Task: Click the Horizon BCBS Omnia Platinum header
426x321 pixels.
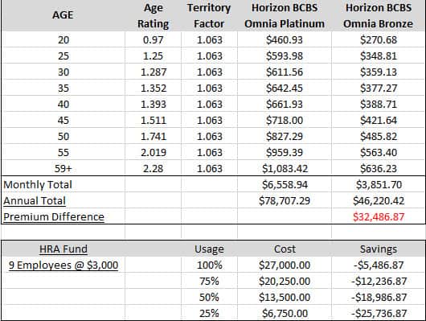Action: pyautogui.click(x=285, y=15)
